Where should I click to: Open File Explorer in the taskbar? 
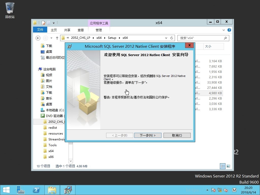(52, 190)
